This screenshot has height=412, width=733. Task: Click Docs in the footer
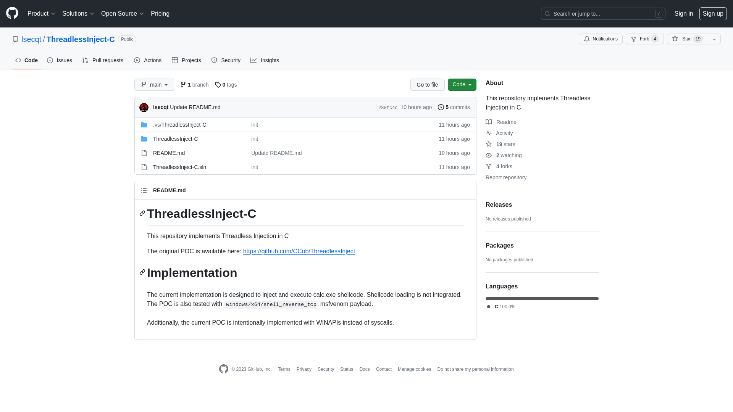(x=365, y=369)
